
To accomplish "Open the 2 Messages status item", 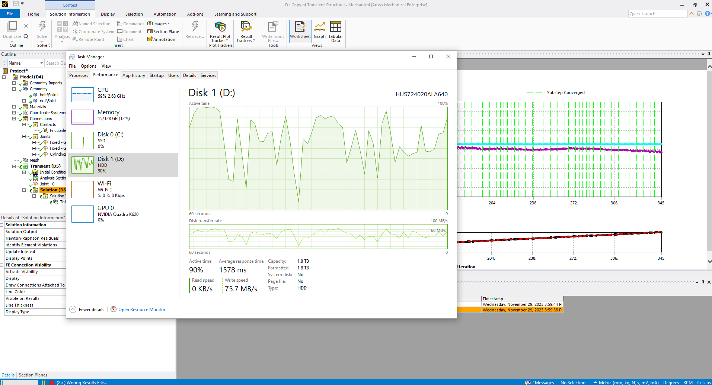I will point(539,382).
